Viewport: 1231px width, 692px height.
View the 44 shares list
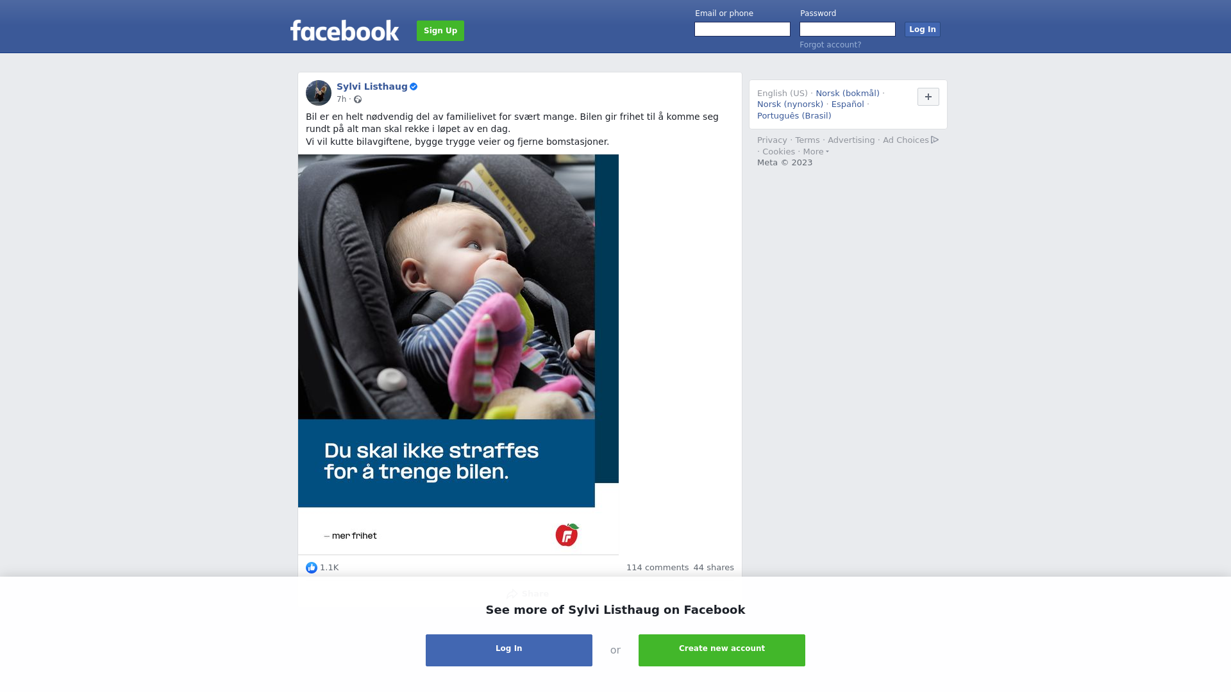tap(714, 568)
